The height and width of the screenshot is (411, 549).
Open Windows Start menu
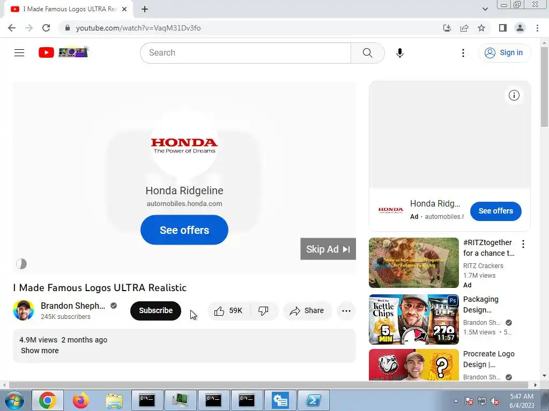click(14, 400)
